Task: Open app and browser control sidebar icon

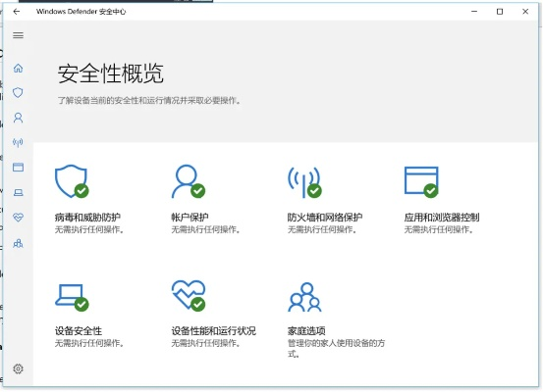Action: 18,168
